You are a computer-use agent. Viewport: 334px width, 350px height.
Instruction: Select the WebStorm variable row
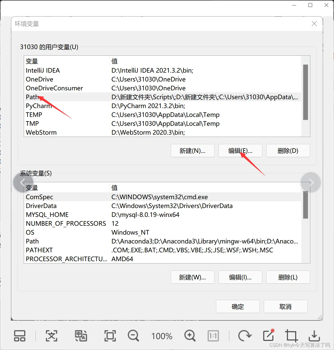[162, 132]
